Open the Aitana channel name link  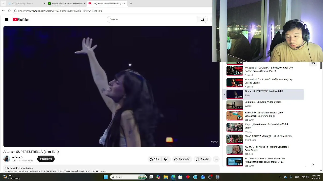click(x=16, y=157)
